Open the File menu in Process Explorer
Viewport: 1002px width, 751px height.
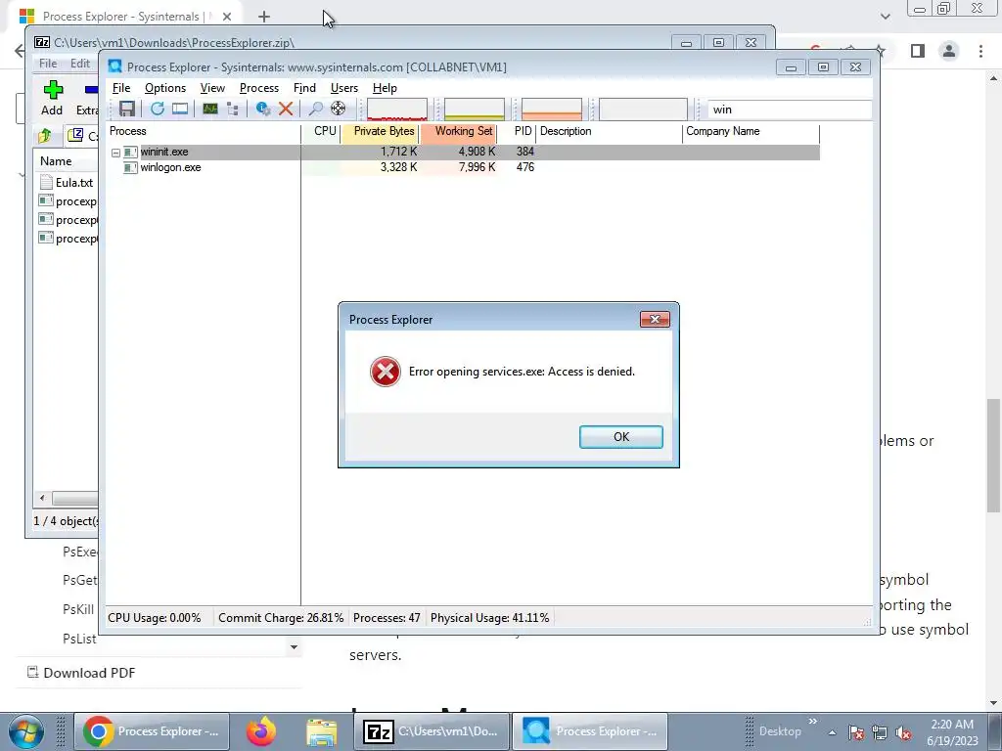(121, 88)
